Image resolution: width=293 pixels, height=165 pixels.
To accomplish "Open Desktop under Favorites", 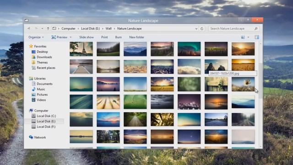I will (42, 52).
